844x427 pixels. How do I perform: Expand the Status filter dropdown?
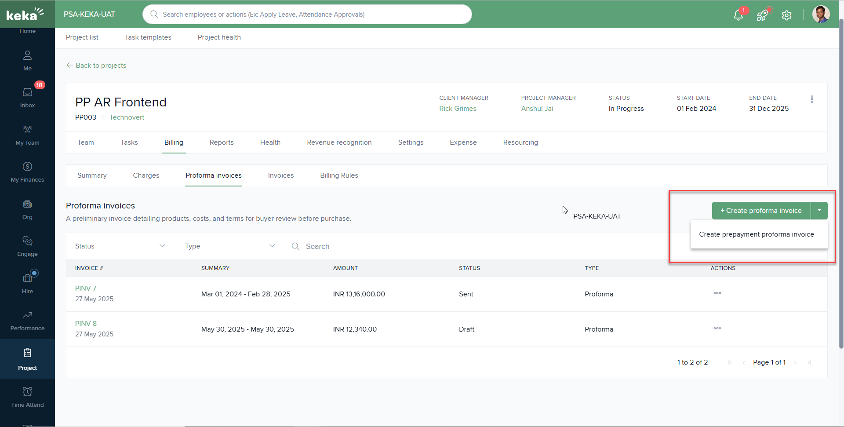pos(120,246)
